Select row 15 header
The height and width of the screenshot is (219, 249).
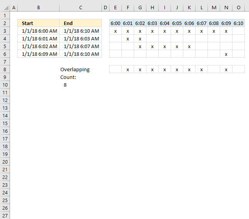(x=5, y=123)
